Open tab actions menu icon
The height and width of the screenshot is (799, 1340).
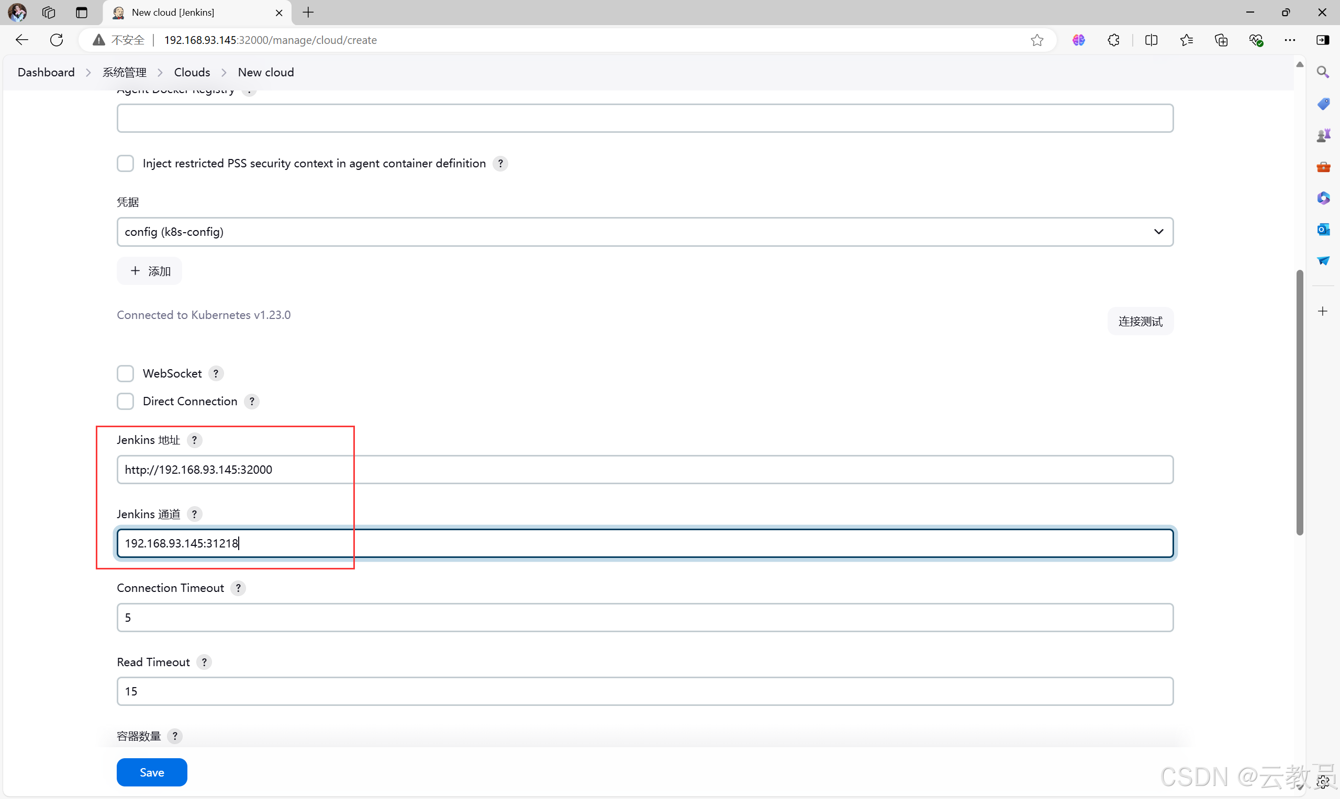[x=81, y=12]
